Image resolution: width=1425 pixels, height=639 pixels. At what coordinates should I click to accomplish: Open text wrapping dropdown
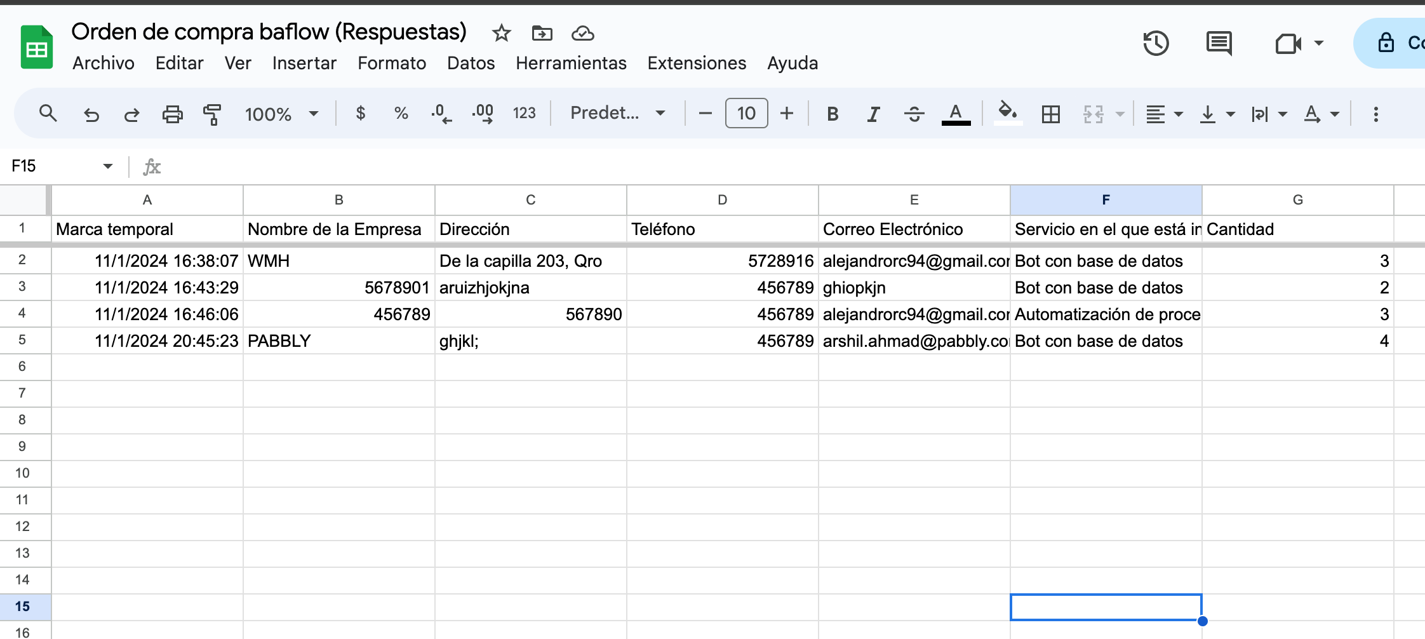(1269, 114)
